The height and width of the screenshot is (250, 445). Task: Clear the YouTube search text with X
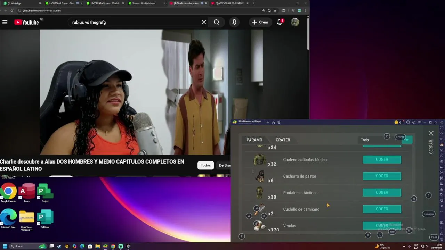(x=204, y=22)
